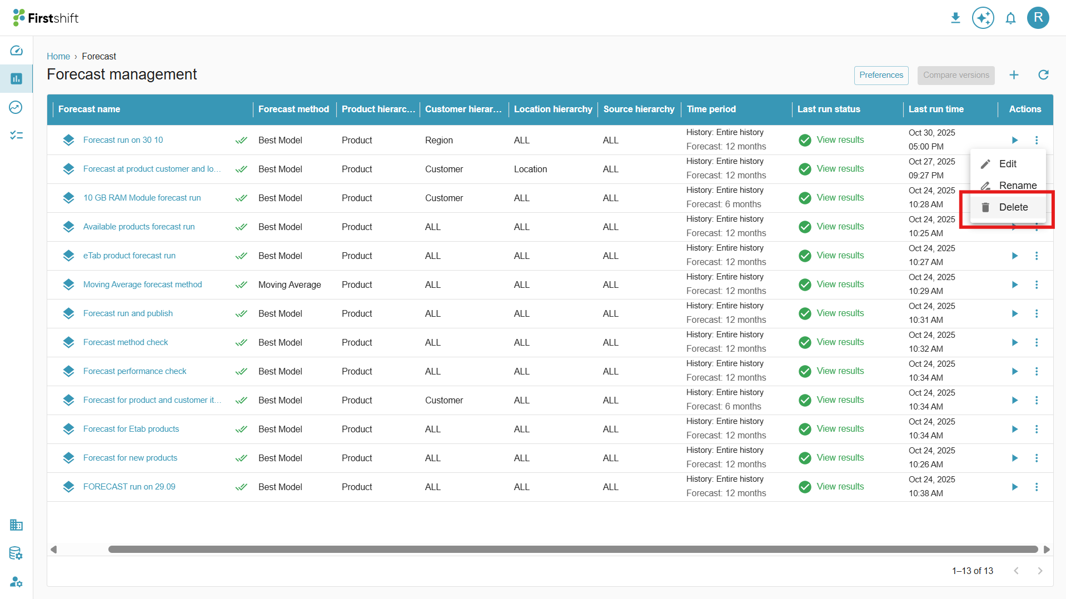Add a new forecast with plus icon
The image size is (1066, 599).
tap(1014, 75)
